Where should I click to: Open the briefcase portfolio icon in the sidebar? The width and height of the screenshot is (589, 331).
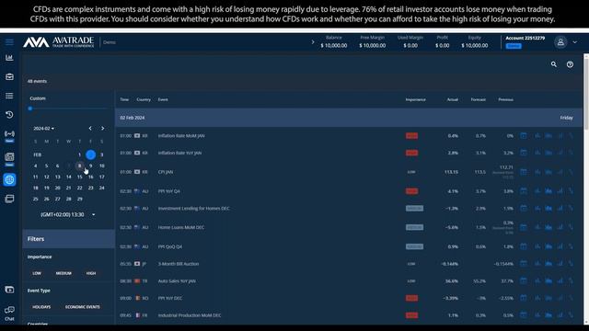click(9, 76)
